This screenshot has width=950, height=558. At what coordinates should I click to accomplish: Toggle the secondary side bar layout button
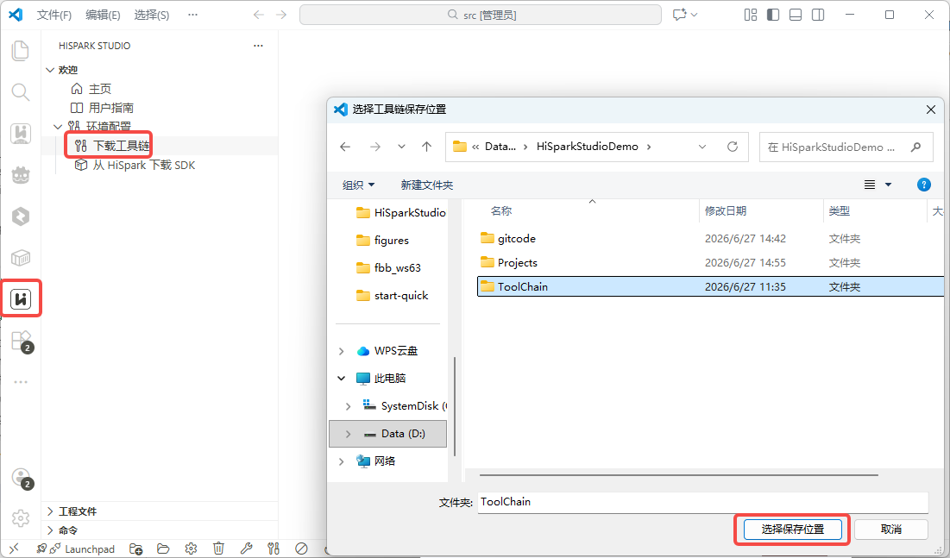[x=818, y=15]
